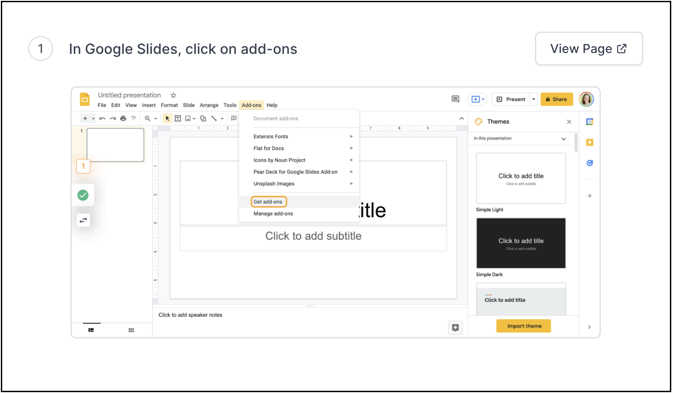673x393 pixels.
Task: Activate the Select arrow tool
Action: [167, 118]
